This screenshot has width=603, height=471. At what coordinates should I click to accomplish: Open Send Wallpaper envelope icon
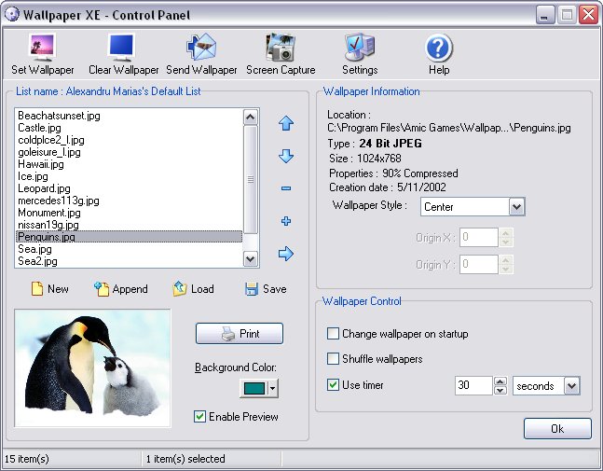pyautogui.click(x=201, y=47)
